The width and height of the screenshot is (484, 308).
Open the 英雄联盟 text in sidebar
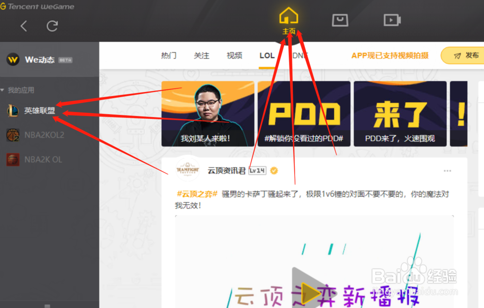40,110
